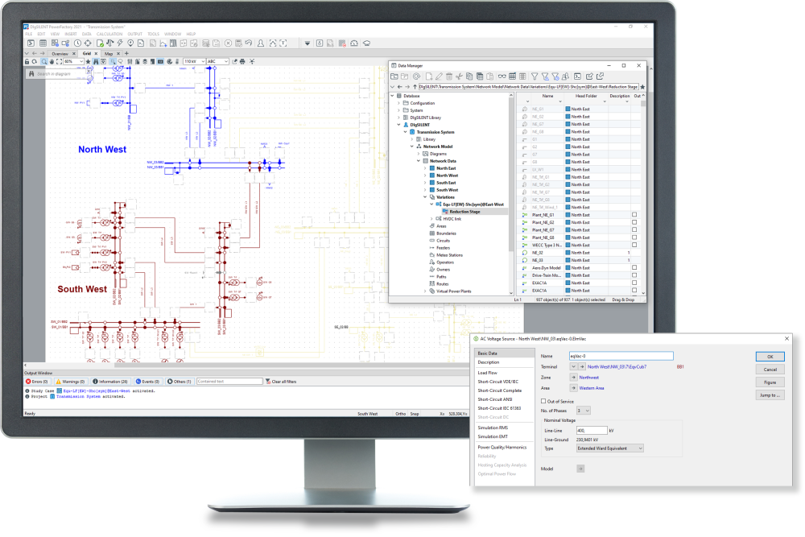Activate the hand pan tool in diagram toolbar
The image size is (805, 537).
coord(52,62)
